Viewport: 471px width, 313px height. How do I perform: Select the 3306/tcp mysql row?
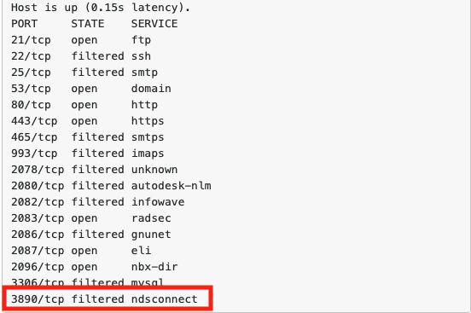[87, 281]
